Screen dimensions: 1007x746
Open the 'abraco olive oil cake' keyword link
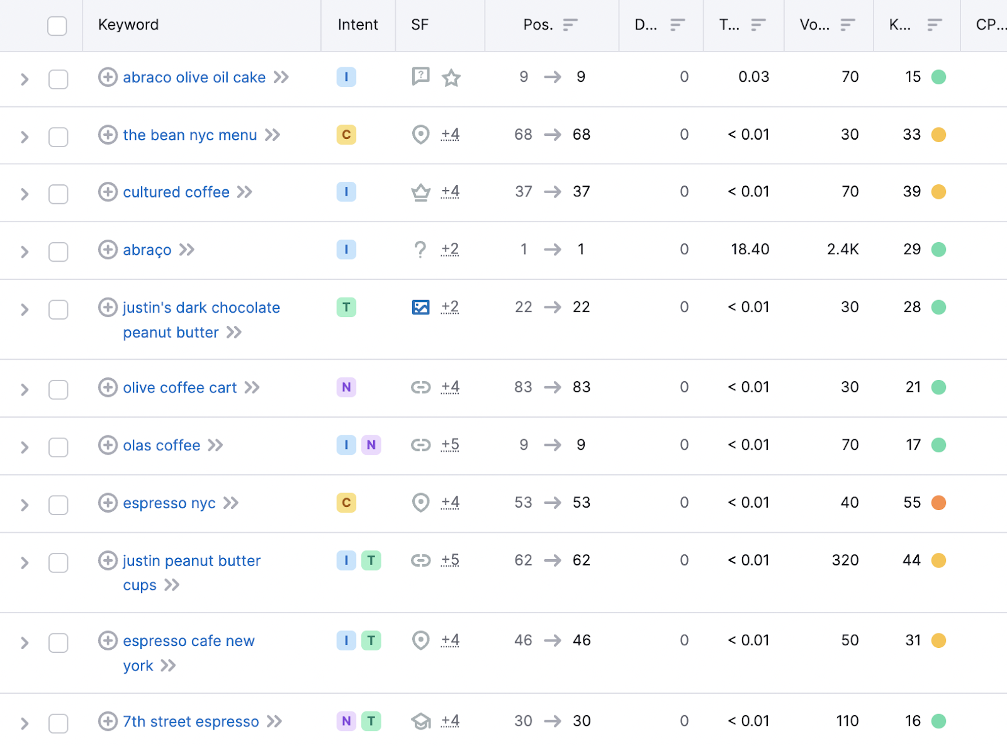(194, 77)
